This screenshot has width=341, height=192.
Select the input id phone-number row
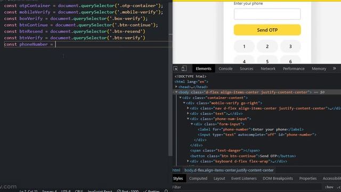coord(257,135)
